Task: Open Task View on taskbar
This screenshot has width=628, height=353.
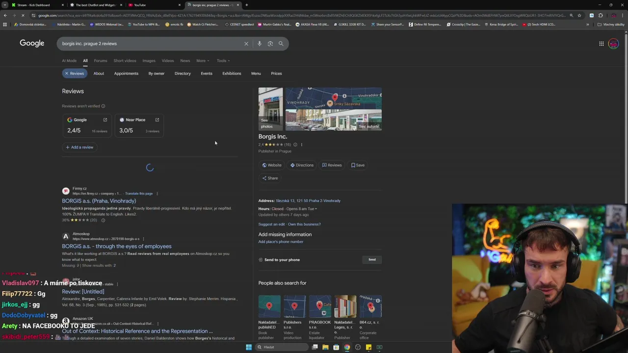Action: point(314,347)
